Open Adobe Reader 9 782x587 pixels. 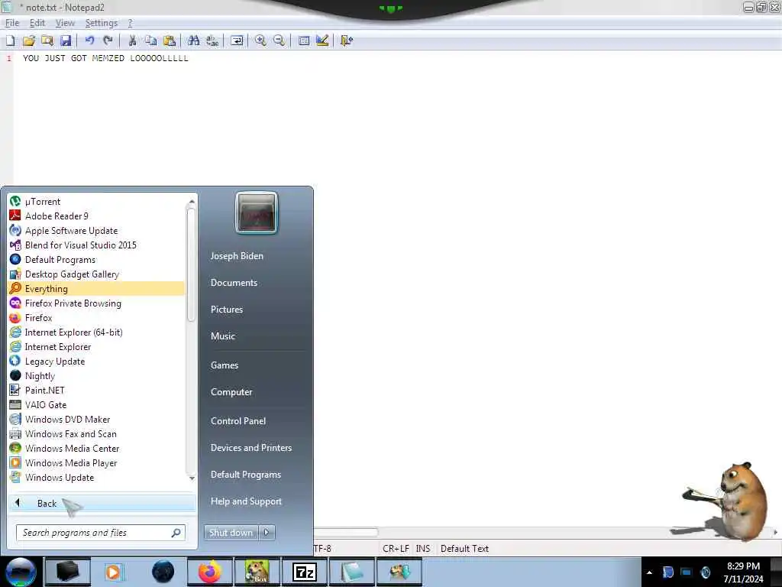click(97, 216)
